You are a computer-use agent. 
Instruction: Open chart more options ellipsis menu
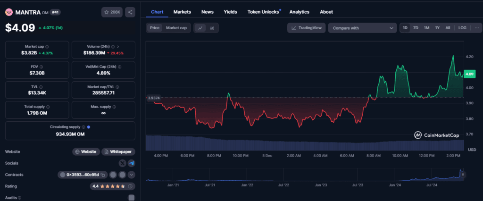pos(477,28)
